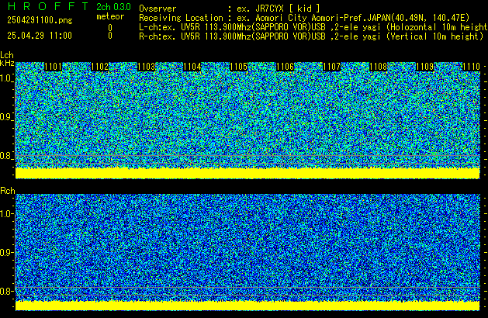488x318 pixels.
Task: Click the 1101 time marker
Action: [x=54, y=67]
